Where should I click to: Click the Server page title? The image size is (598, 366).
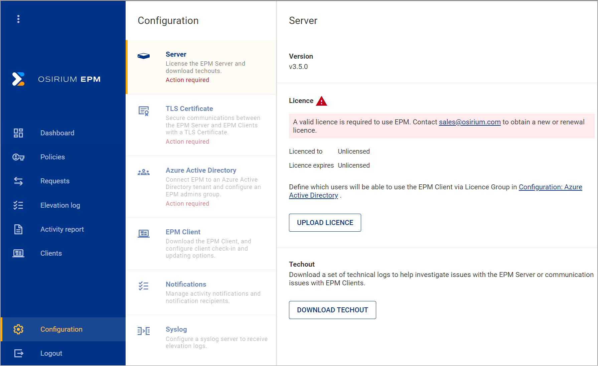pyautogui.click(x=303, y=21)
